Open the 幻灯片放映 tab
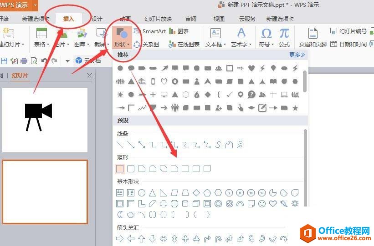 [x=158, y=19]
